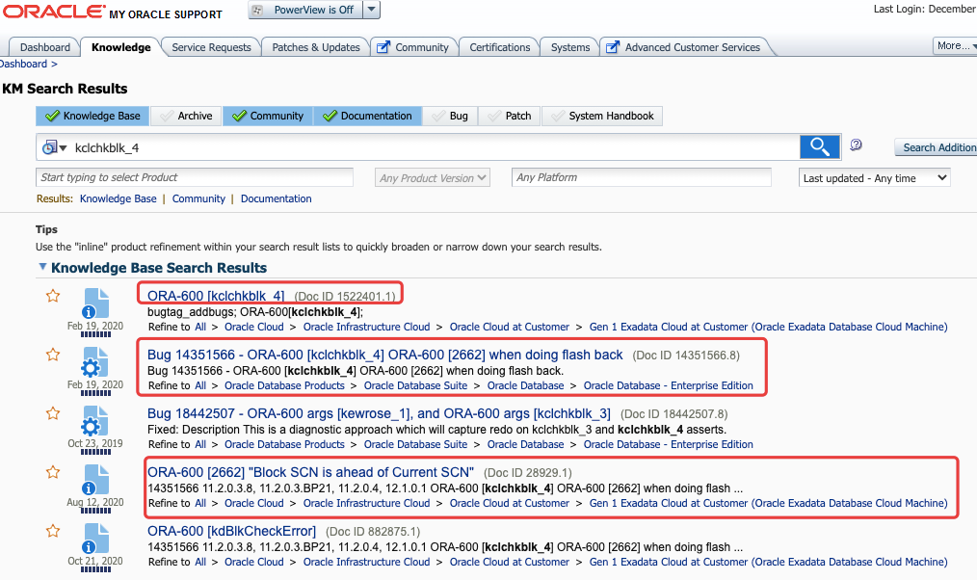The height and width of the screenshot is (580, 977).
Task: Click the Oracle logo
Action: (x=54, y=12)
